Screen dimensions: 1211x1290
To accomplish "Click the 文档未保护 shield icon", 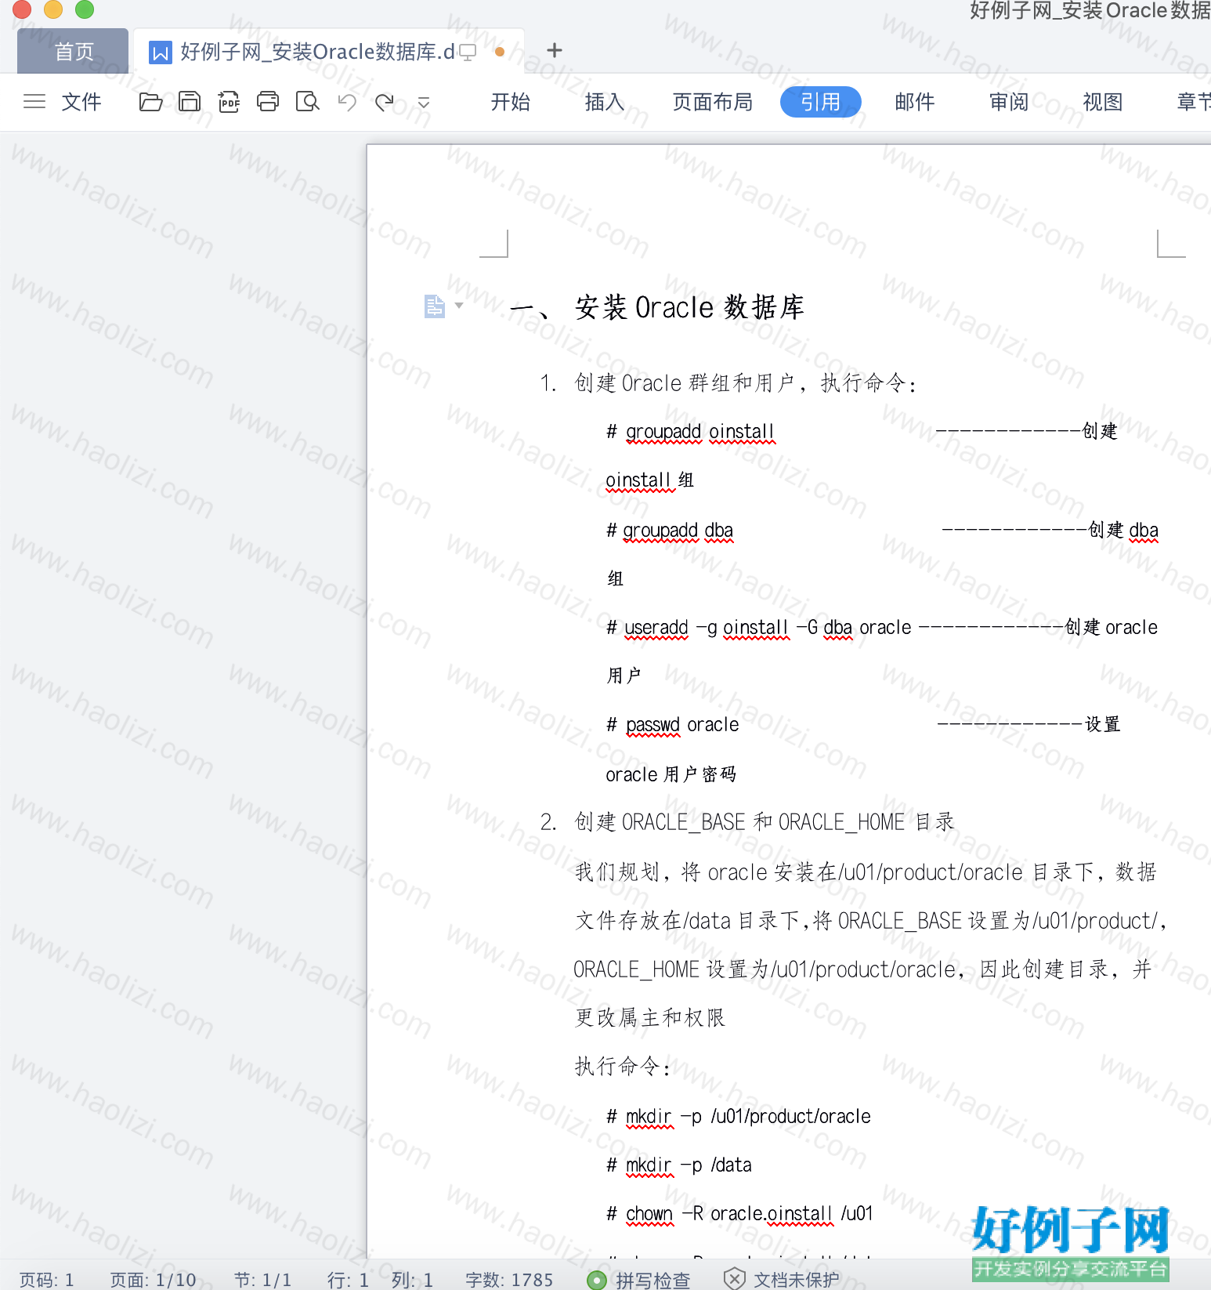I will click(x=734, y=1279).
